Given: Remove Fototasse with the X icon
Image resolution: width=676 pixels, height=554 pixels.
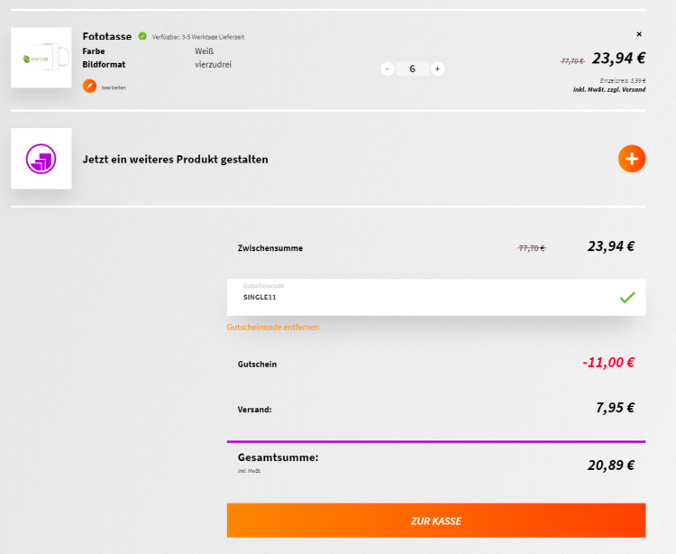Looking at the screenshot, I should pyautogui.click(x=639, y=34).
